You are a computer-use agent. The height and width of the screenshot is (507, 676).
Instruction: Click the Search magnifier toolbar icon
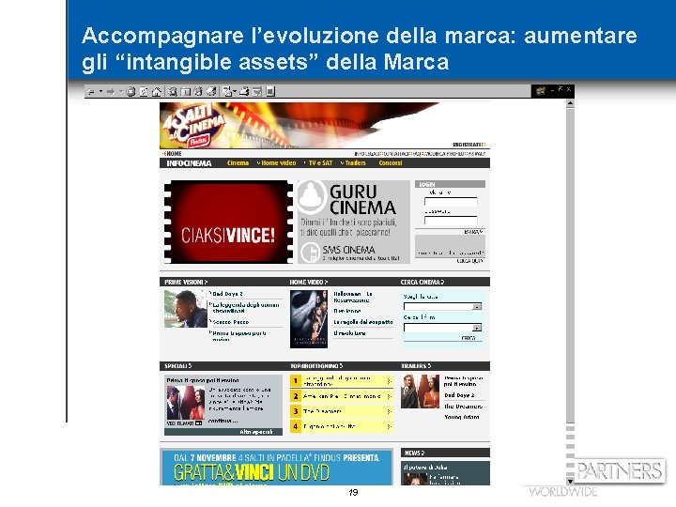point(173,91)
